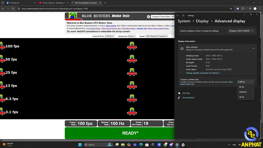Viewport: 263px width, 148px height.
Task: Click the green READY* bar
Action: [120, 133]
